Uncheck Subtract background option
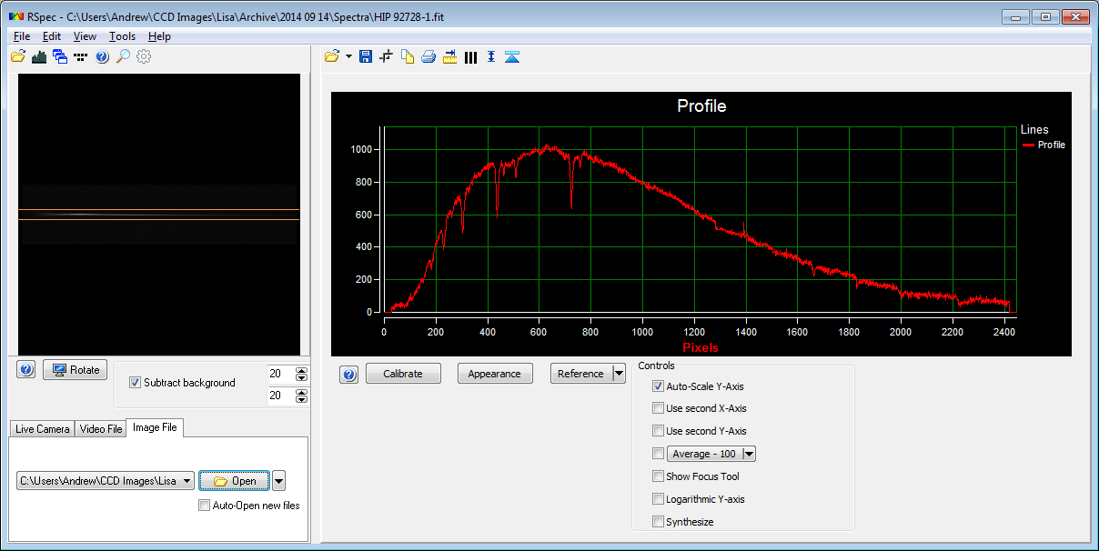This screenshot has width=1099, height=551. click(x=136, y=383)
